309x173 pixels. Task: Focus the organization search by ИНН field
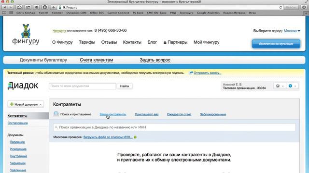pos(174,127)
